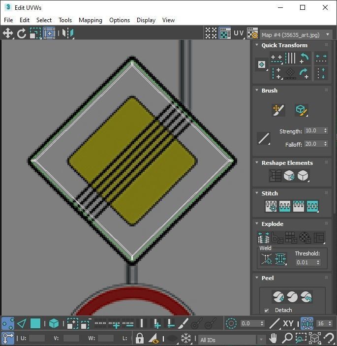Collapse the Peel rollout
The height and width of the screenshot is (346, 337).
(257, 278)
